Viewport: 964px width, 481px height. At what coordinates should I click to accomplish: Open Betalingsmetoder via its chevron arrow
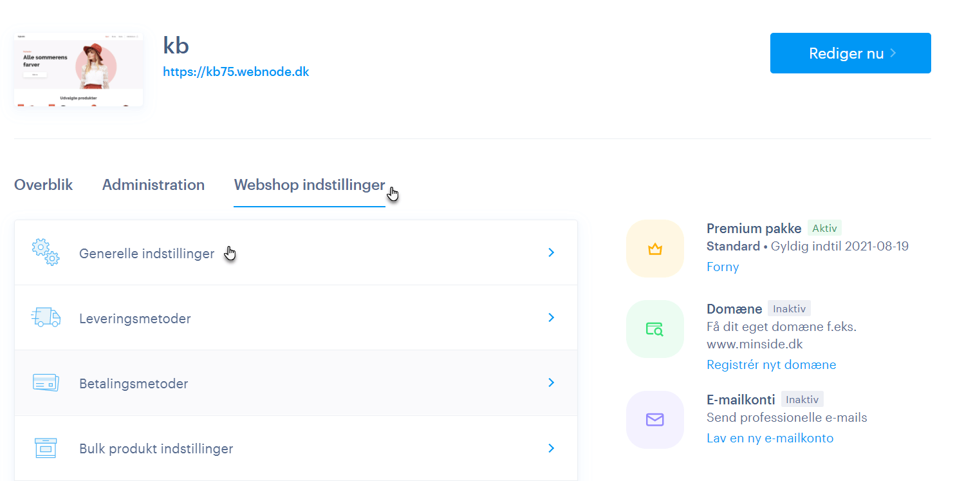[551, 382]
